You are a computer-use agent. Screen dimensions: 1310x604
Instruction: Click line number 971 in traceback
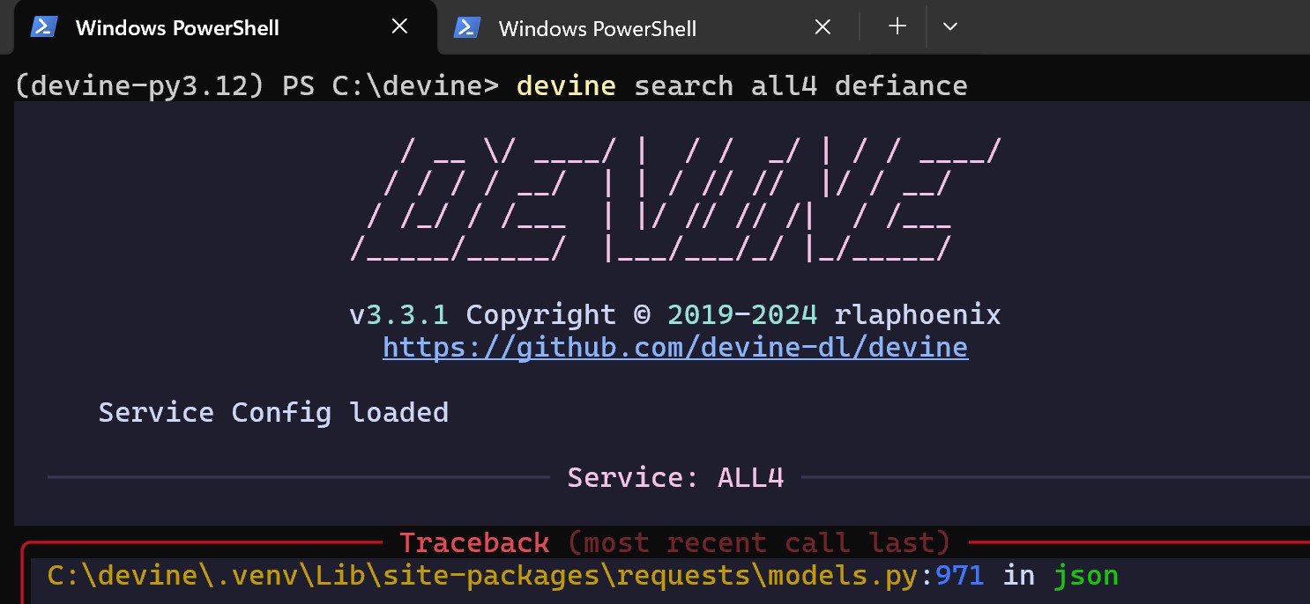[959, 577]
